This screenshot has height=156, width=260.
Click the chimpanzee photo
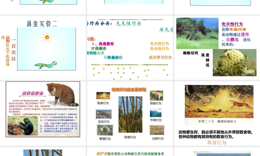[x=23, y=126]
